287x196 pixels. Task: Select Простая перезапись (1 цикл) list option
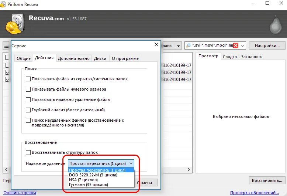pyautogui.click(x=101, y=170)
